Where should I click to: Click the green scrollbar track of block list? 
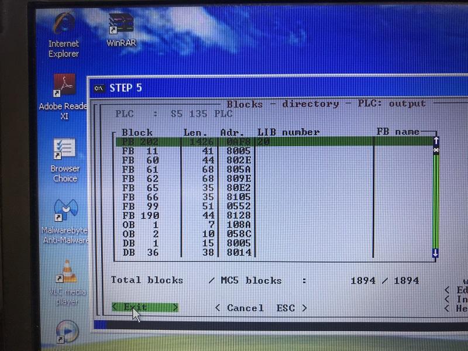pyautogui.click(x=435, y=201)
